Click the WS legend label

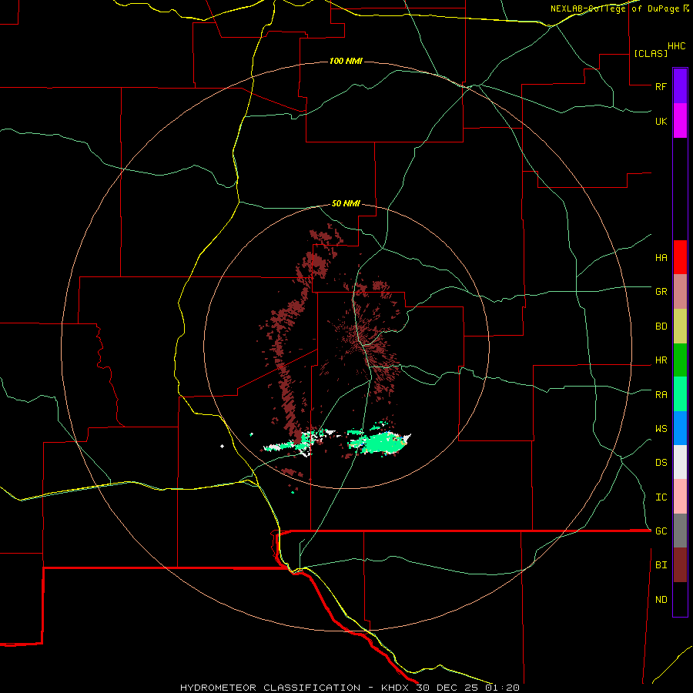(661, 429)
